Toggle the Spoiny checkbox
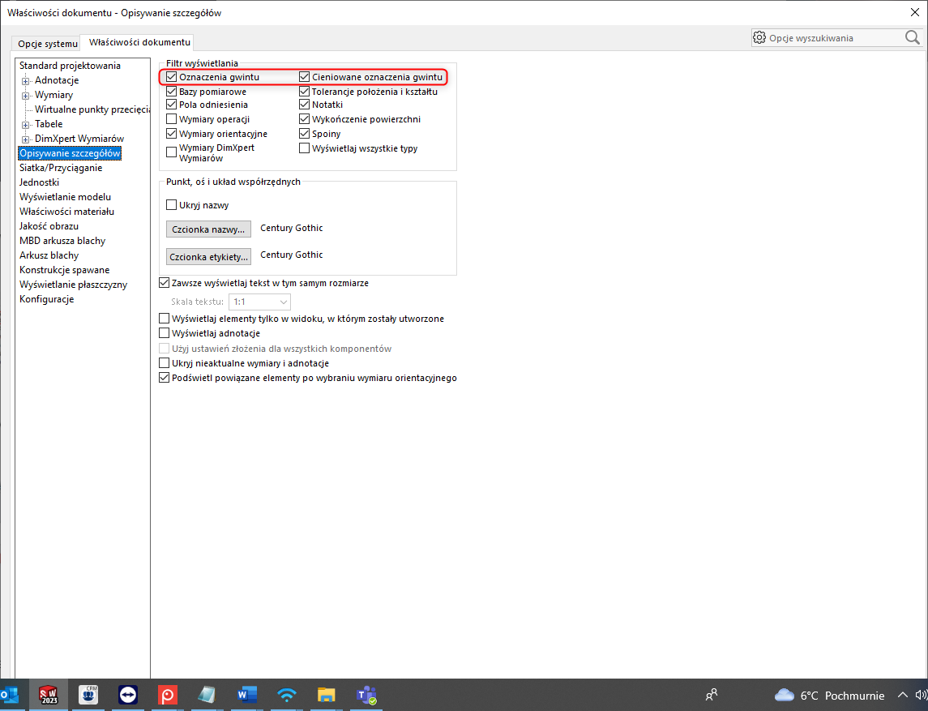 (304, 134)
